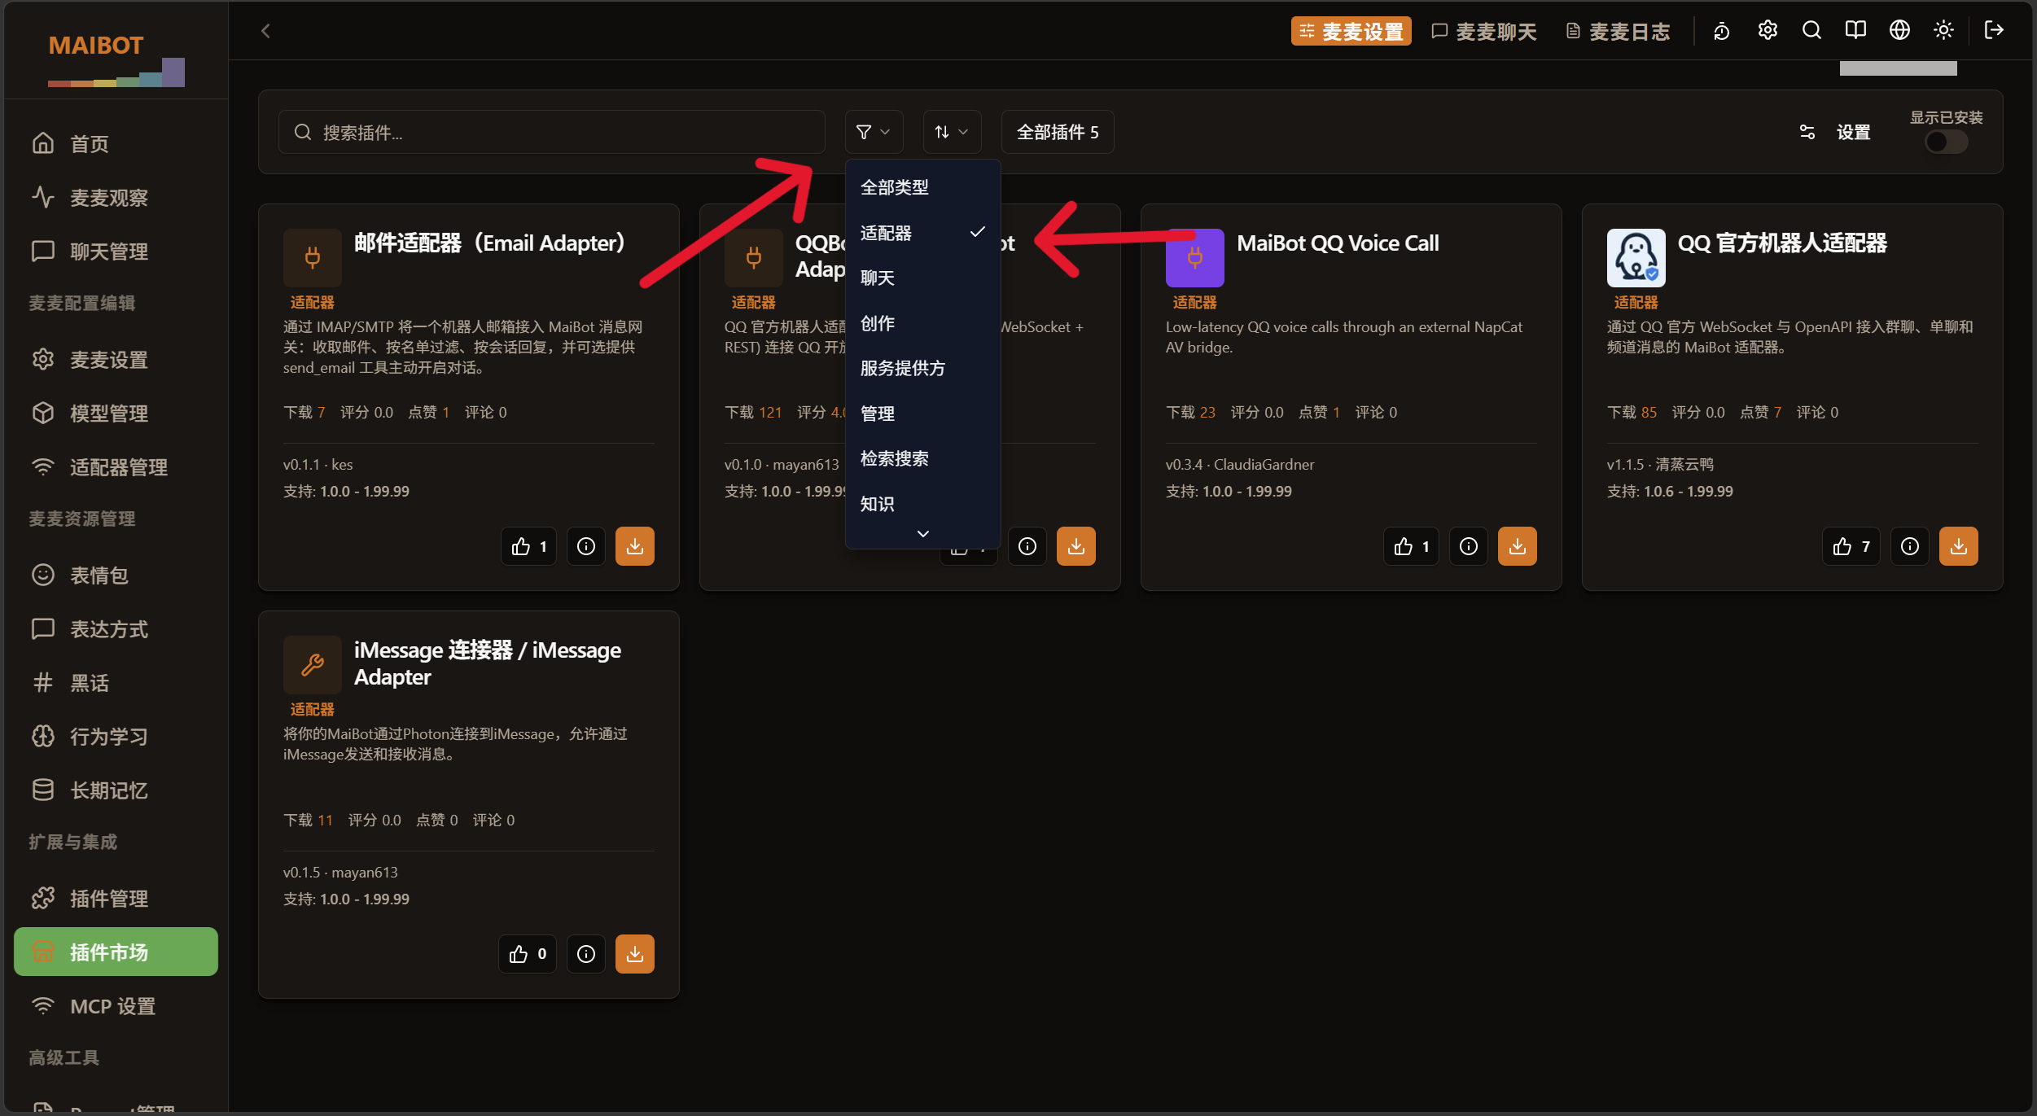Image resolution: width=2037 pixels, height=1116 pixels.
Task: Open 模型管理 in sidebar
Action: (116, 414)
